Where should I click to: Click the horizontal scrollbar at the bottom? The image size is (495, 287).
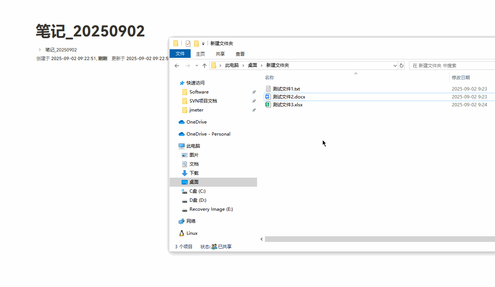pos(375,239)
